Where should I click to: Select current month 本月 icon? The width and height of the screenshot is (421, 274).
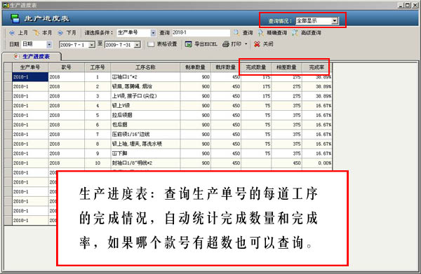(36, 33)
